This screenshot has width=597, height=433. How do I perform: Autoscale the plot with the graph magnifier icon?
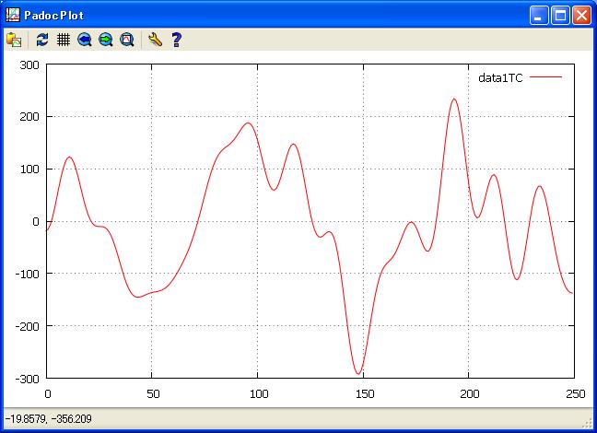coord(127,40)
